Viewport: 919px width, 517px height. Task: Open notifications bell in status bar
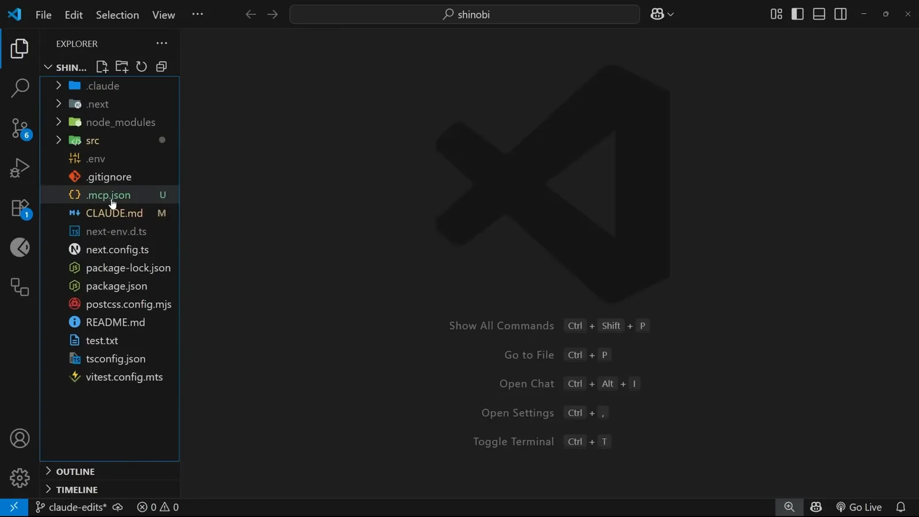(x=901, y=507)
